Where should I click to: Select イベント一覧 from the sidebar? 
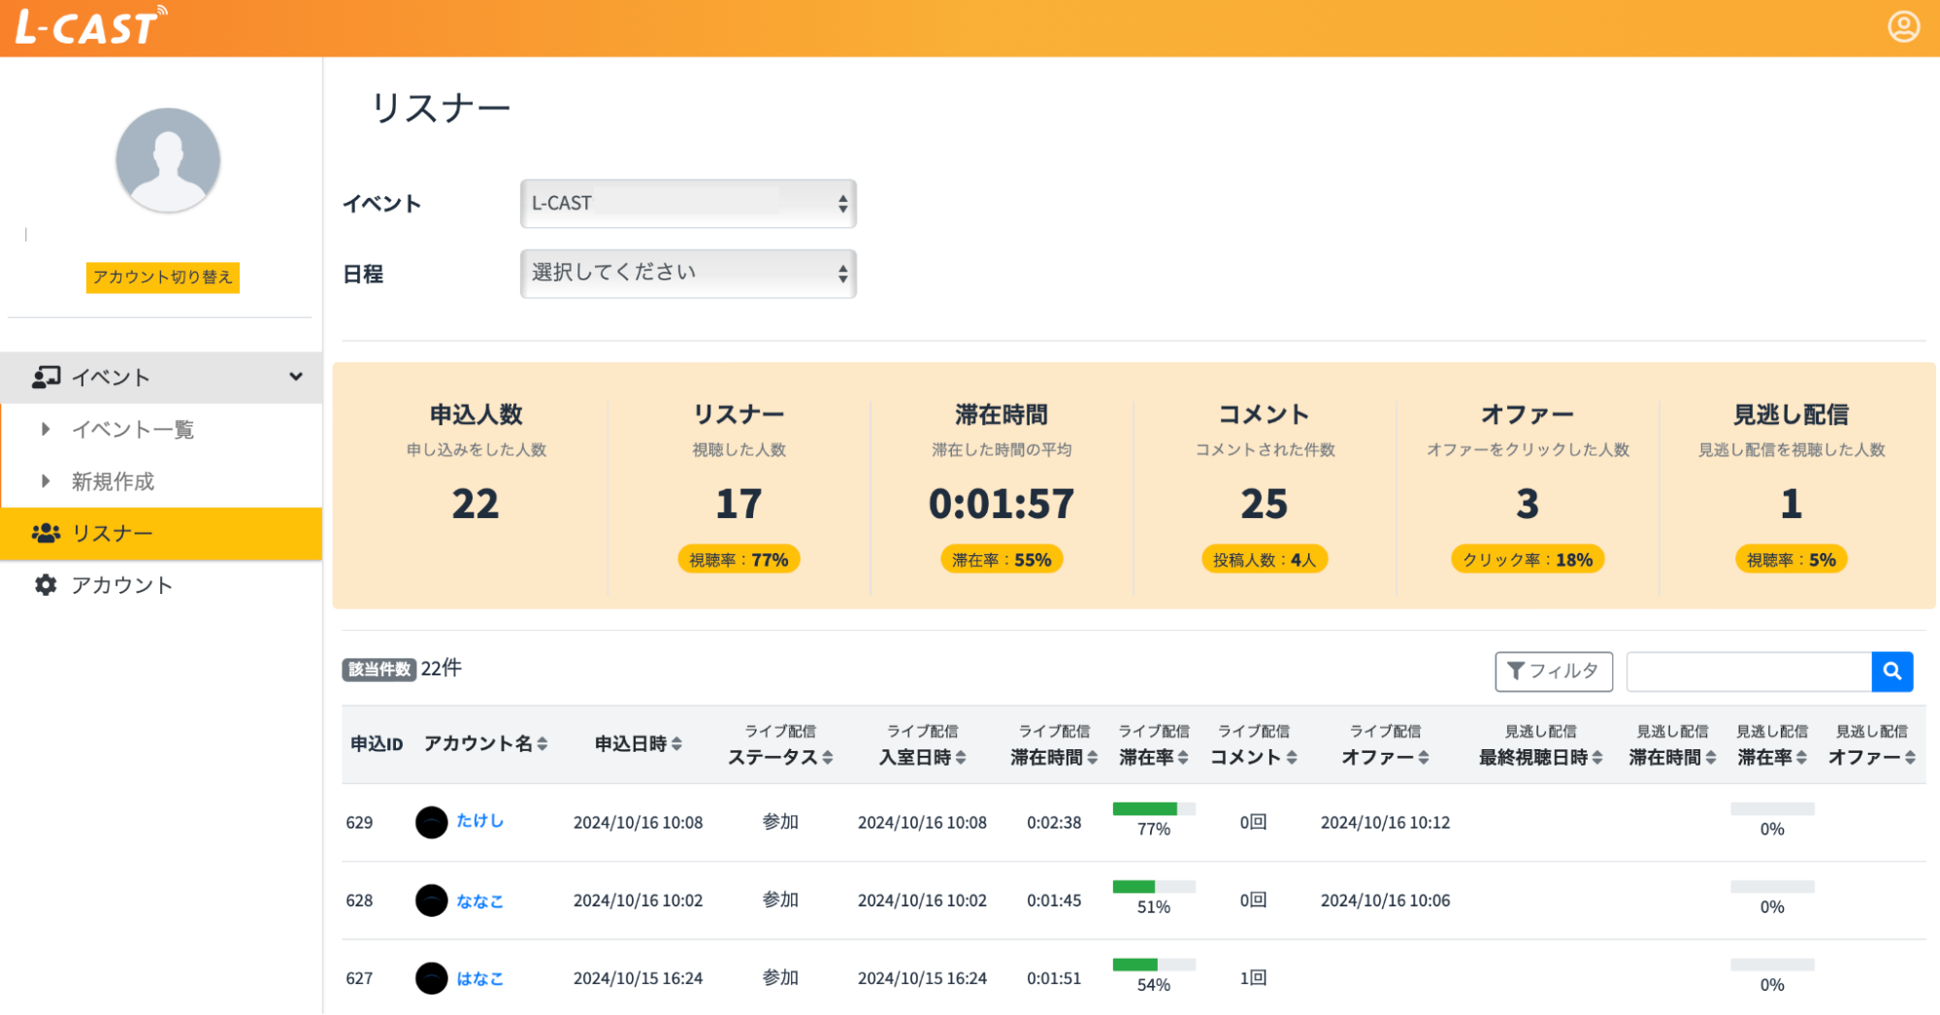point(133,429)
